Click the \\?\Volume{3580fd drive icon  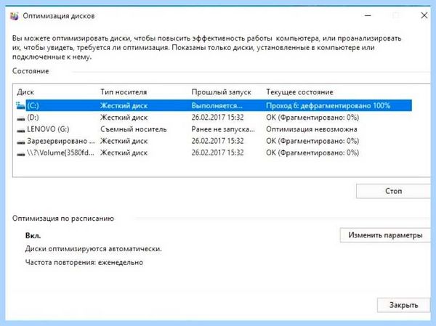pos(20,153)
